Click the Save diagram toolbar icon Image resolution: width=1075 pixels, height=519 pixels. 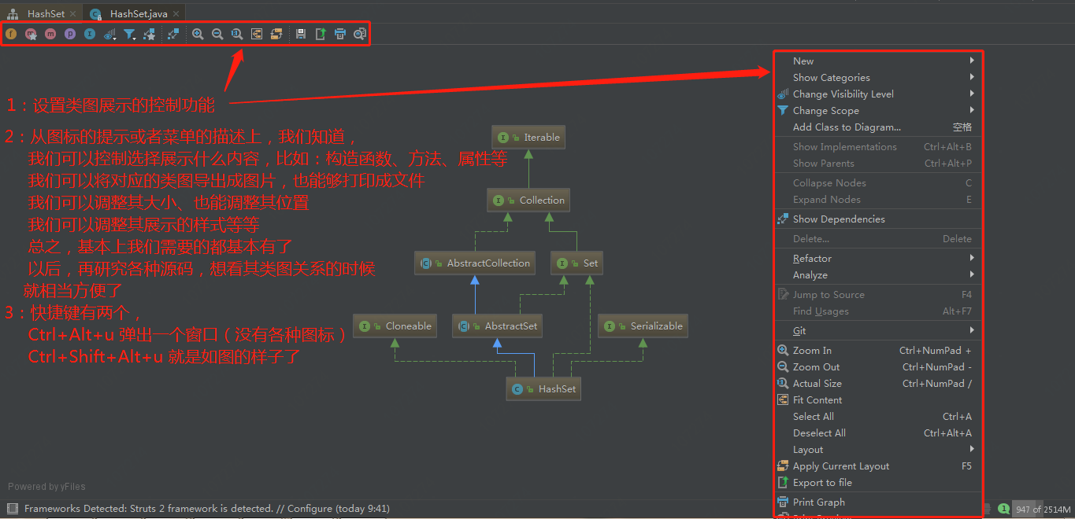[x=301, y=34]
